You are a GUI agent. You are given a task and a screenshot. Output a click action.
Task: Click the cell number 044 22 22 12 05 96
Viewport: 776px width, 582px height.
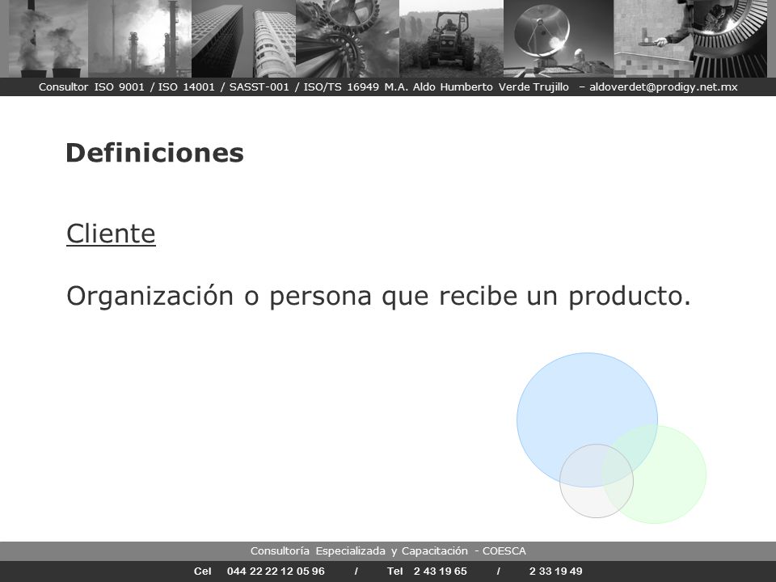tap(276, 571)
